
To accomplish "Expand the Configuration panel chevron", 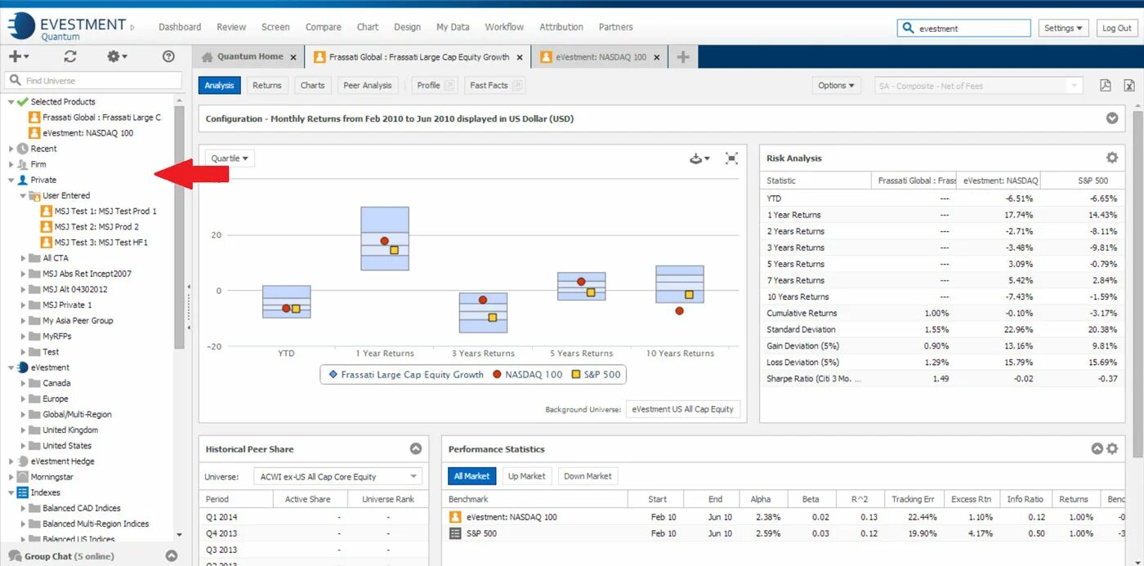I will click(1112, 118).
